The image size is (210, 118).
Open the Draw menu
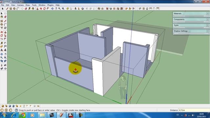[28, 5]
